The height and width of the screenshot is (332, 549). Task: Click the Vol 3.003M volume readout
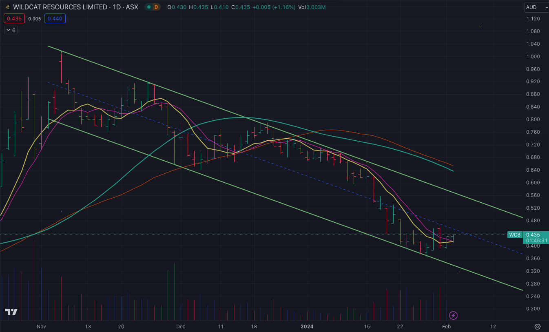tap(312, 7)
